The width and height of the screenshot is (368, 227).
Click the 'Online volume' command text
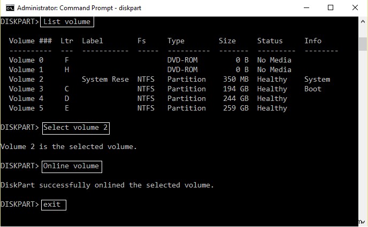(71, 166)
